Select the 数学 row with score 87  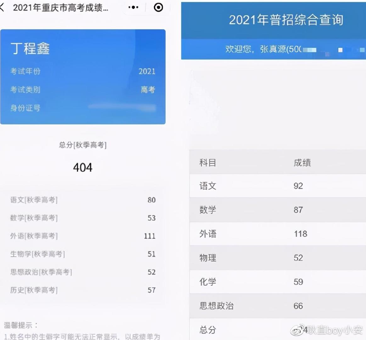click(x=277, y=210)
